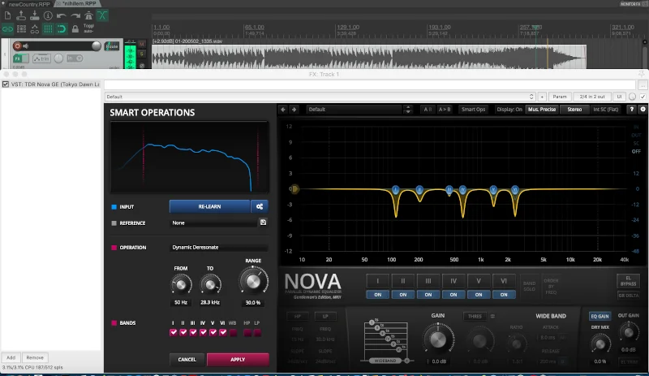Click the RANGE knob
This screenshot has height=376, width=649.
point(253,281)
